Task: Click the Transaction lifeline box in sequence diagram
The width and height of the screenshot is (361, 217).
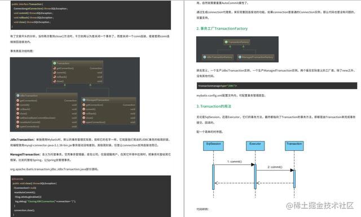Action: (294, 146)
